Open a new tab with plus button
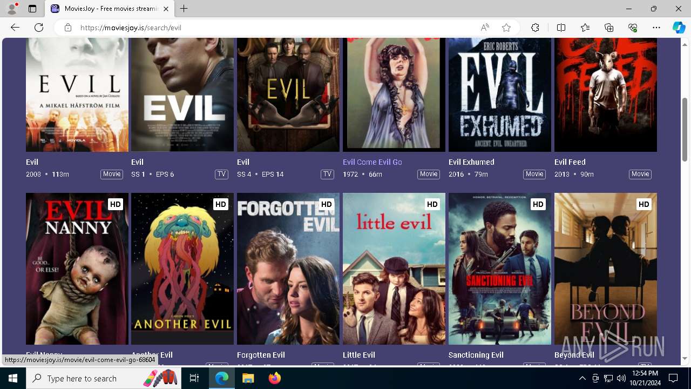Screen dimensions: 691x389 click(184, 9)
